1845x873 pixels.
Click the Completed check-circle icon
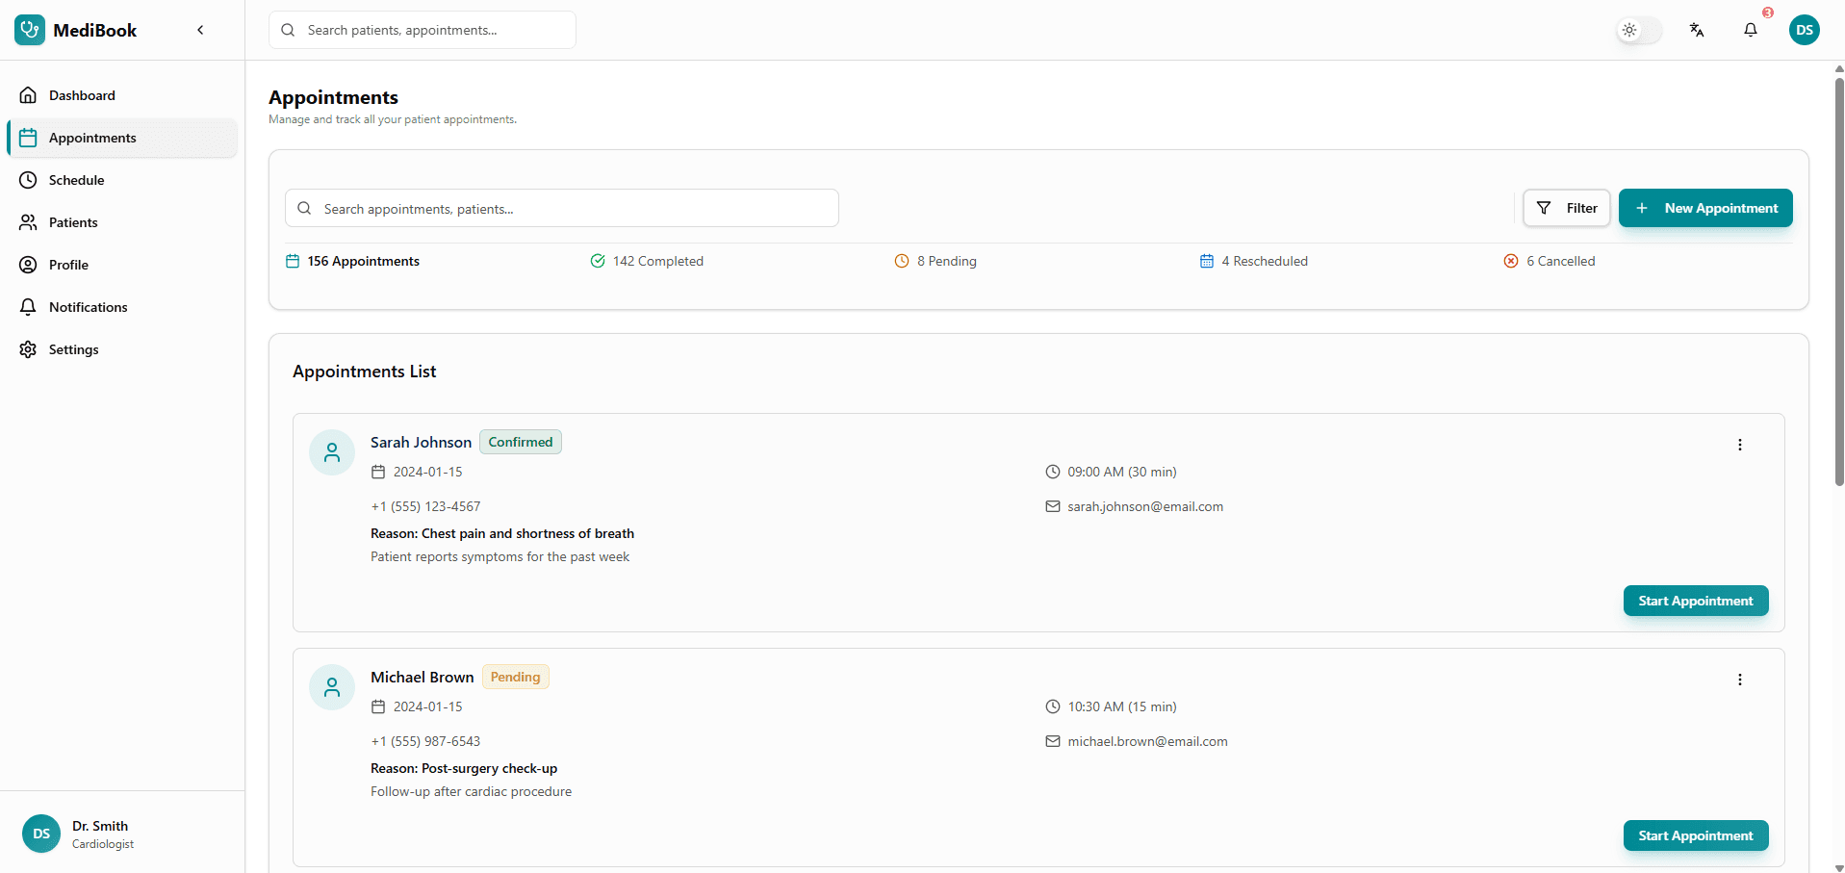tap(598, 261)
